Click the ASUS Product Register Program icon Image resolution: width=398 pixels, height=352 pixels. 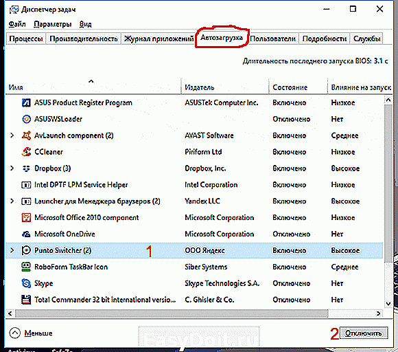tap(26, 102)
